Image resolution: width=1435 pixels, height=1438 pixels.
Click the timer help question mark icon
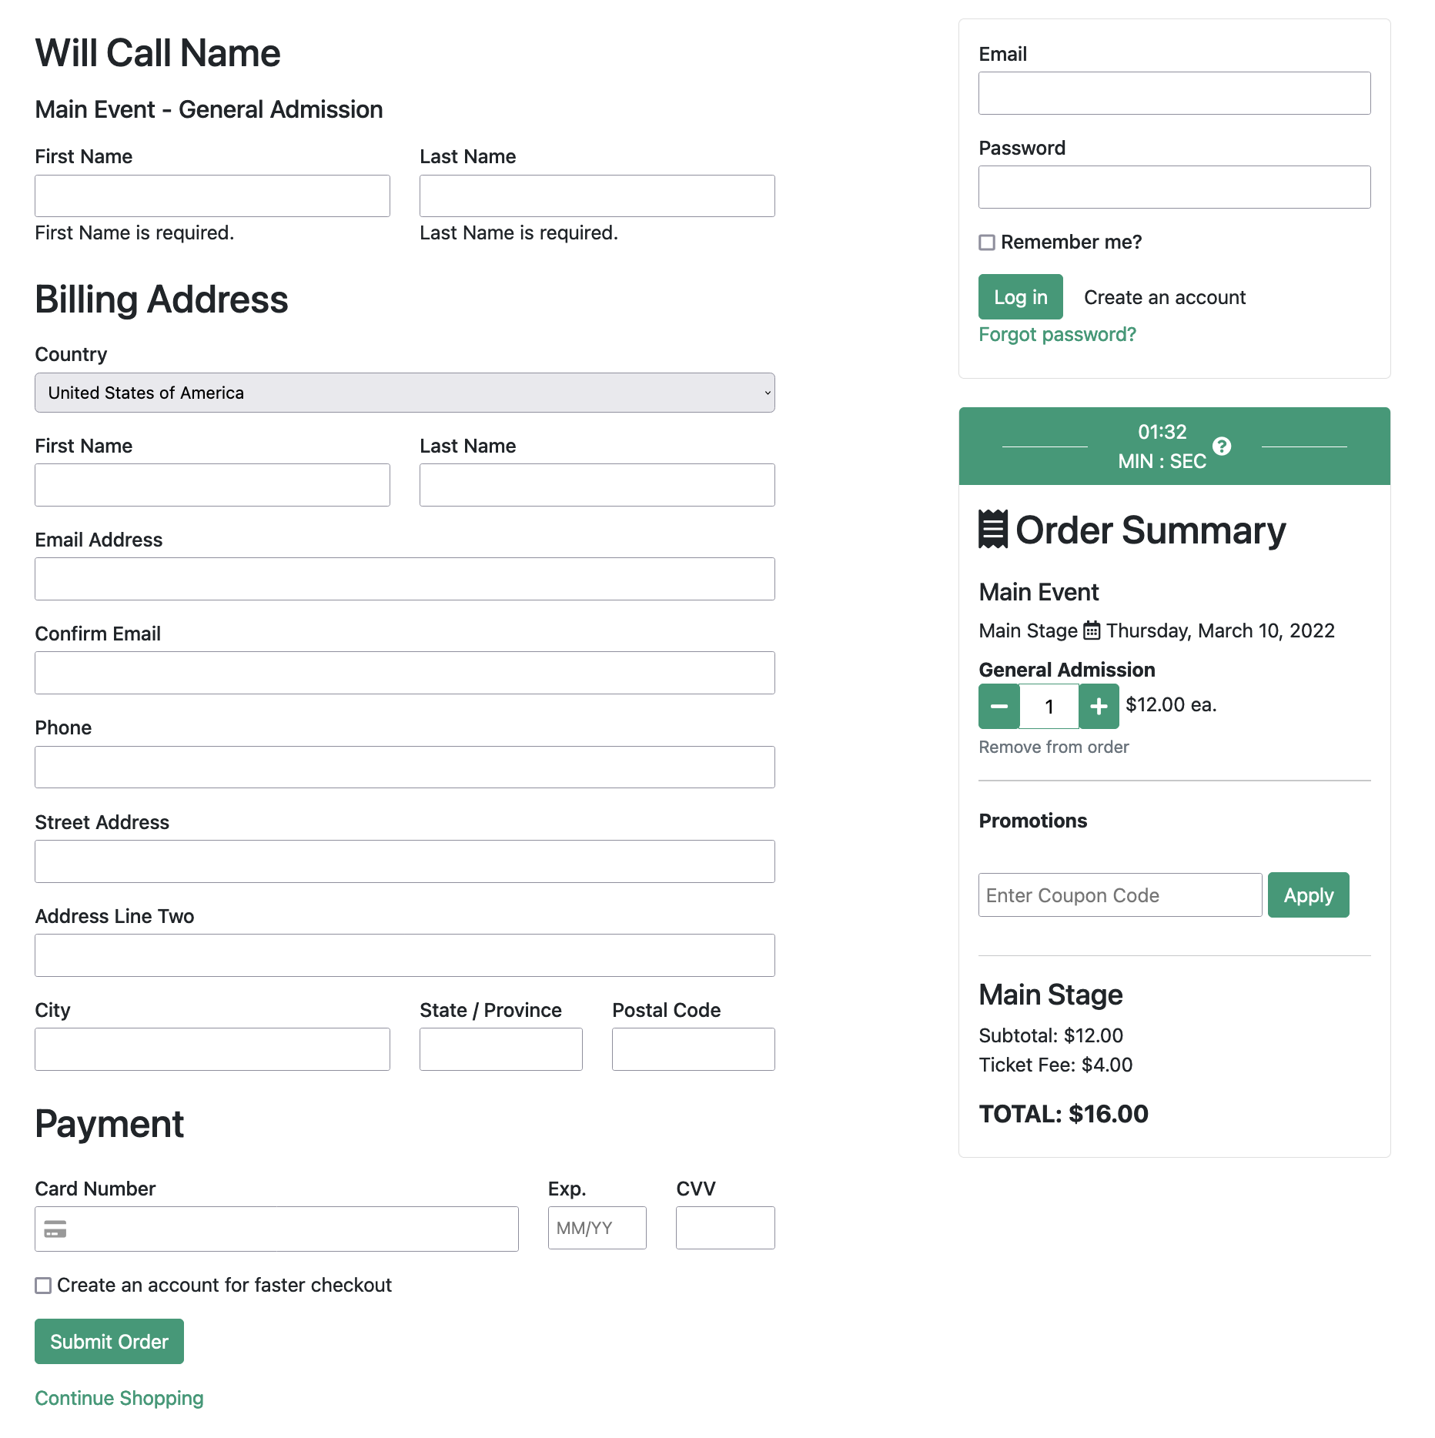1221,446
